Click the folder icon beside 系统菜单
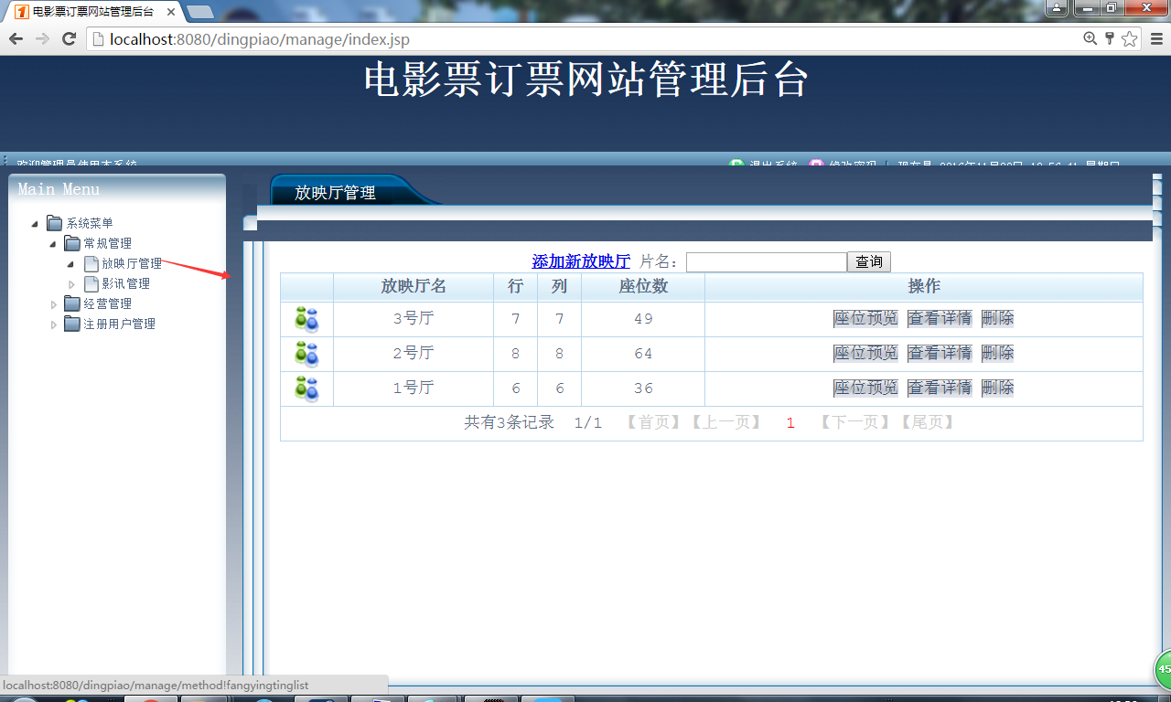 click(x=55, y=223)
